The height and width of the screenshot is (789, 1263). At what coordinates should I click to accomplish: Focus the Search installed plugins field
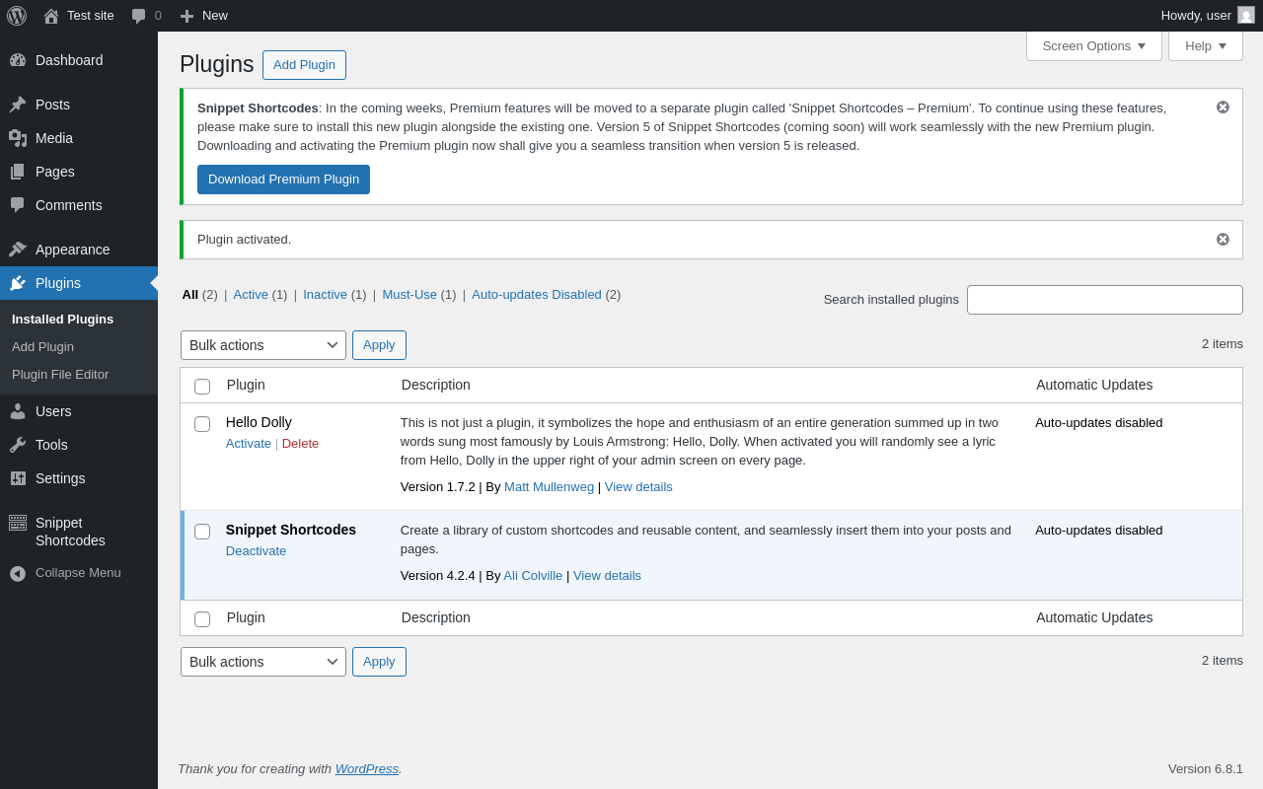1105,300
